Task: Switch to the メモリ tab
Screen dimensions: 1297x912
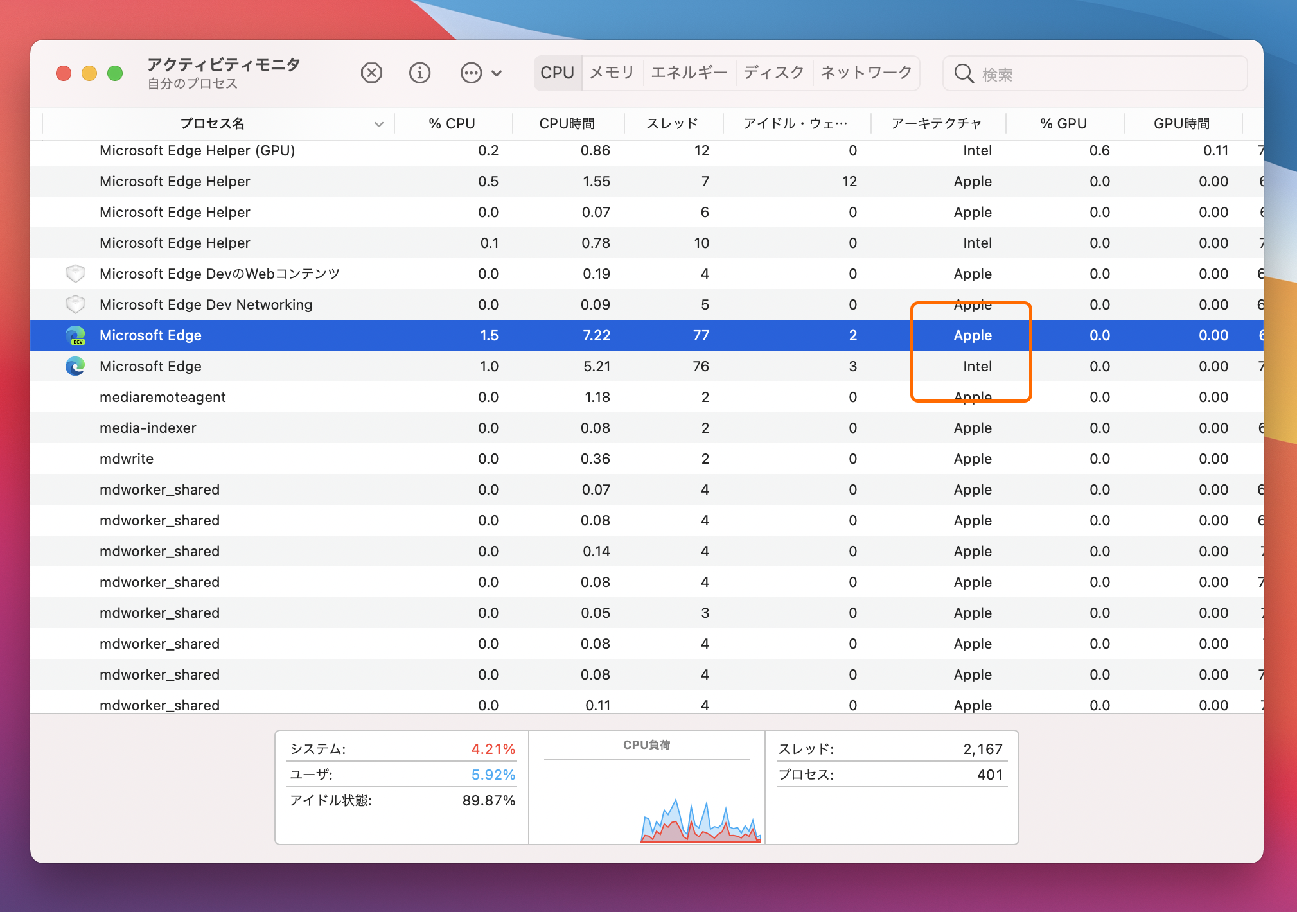Action: 612,73
